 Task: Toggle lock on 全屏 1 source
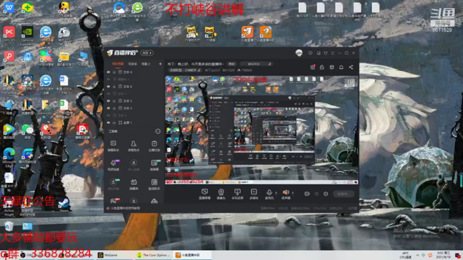[x=114, y=122]
